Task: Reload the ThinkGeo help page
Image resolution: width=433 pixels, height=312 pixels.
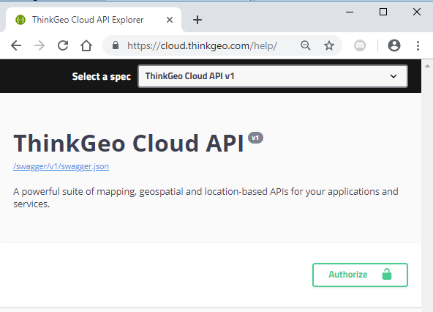Action: tap(63, 45)
